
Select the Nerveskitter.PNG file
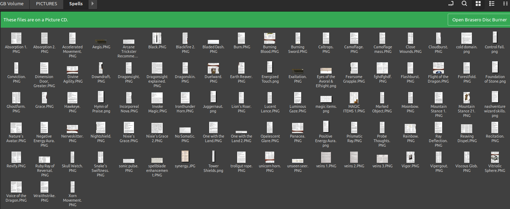72,134
